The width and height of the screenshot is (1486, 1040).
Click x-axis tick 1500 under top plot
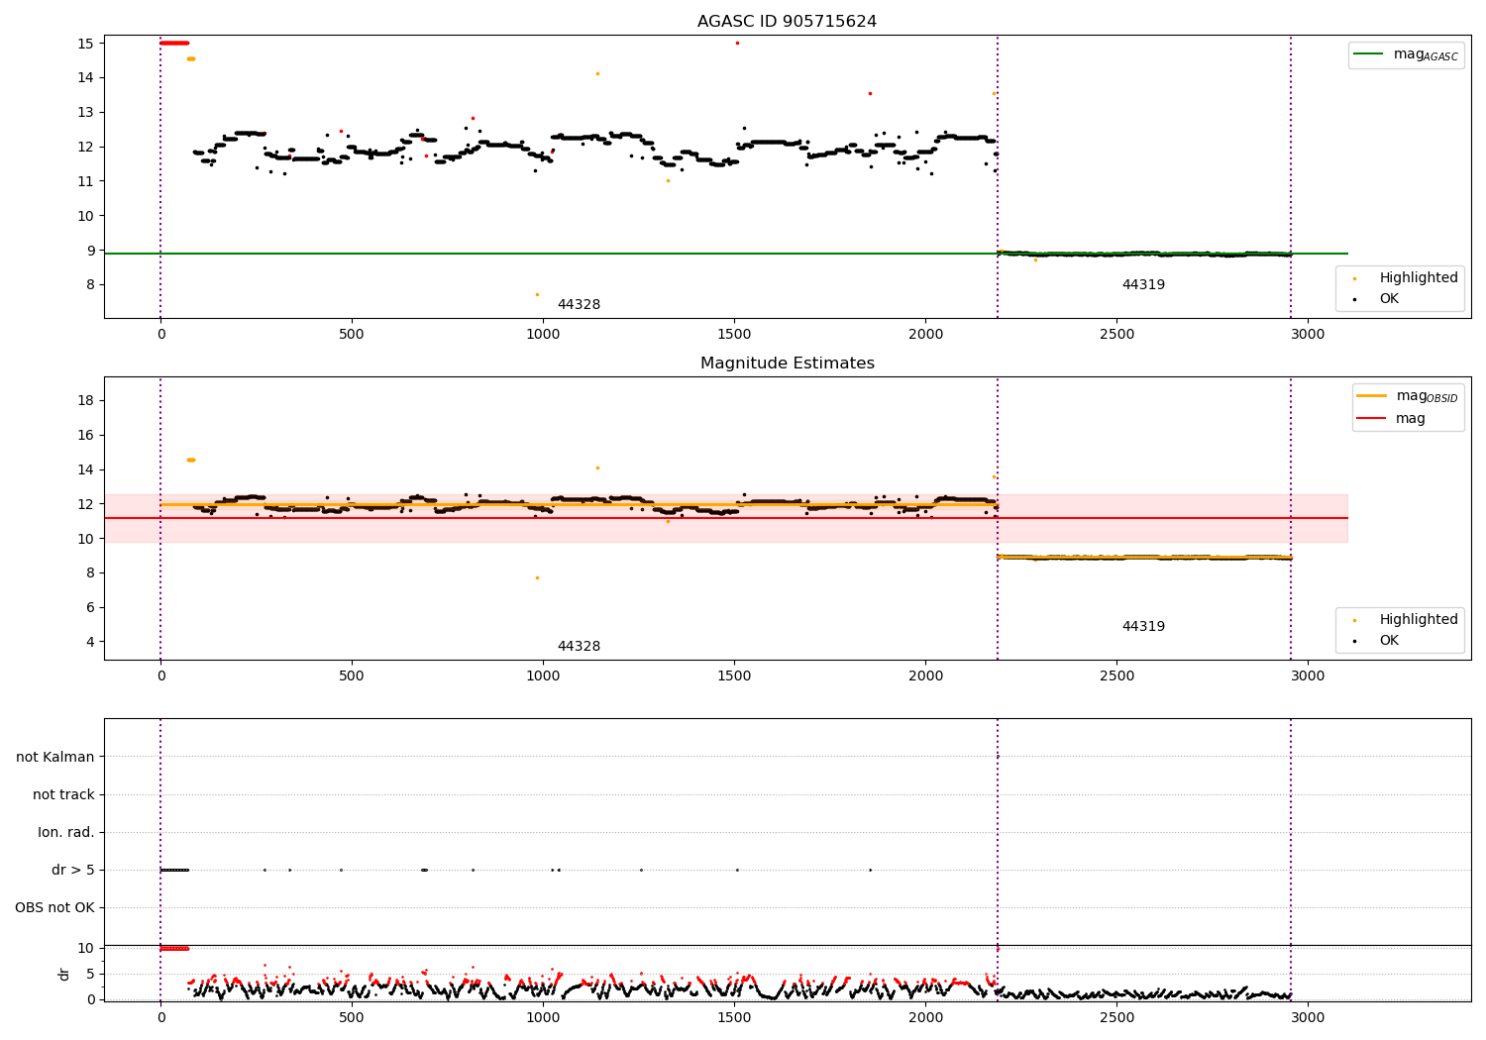click(734, 334)
